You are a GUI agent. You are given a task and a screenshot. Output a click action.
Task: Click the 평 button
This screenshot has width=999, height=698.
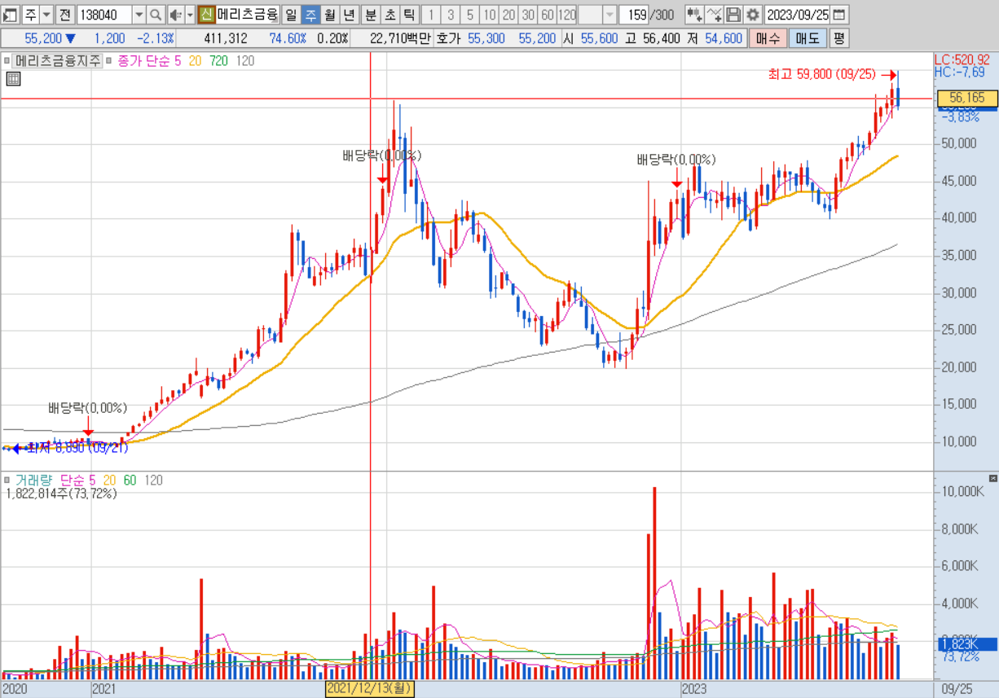838,37
